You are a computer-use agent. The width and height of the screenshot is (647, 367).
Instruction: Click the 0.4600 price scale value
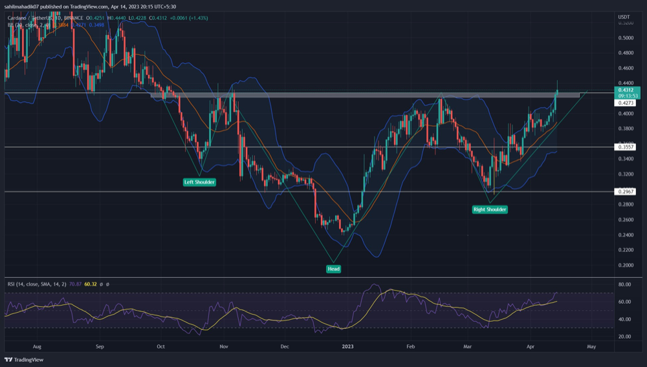coord(625,68)
